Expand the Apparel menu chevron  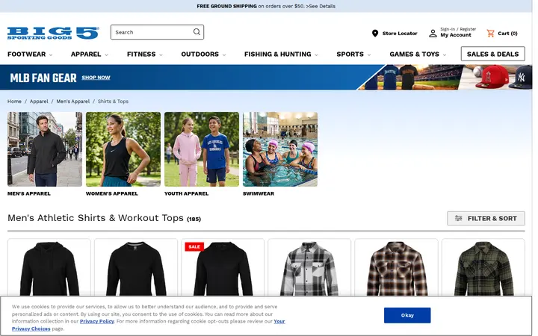[x=106, y=55]
